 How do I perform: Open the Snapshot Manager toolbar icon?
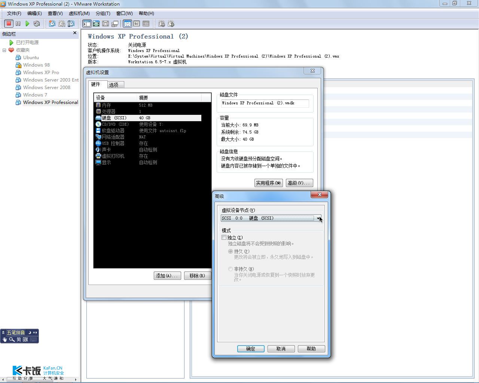pyautogui.click(x=71, y=24)
